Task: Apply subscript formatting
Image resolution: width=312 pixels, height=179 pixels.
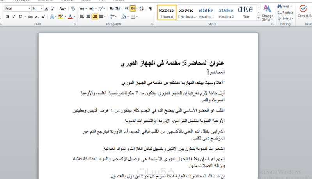Action: pos(37,17)
